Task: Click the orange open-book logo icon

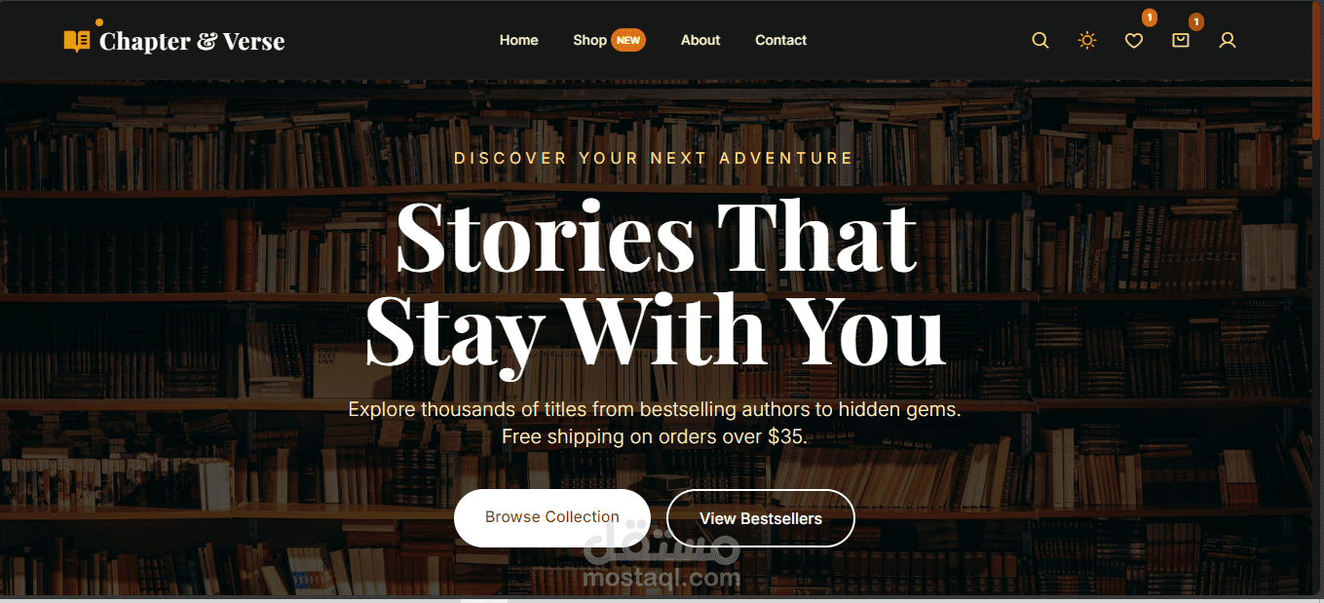Action: tap(77, 41)
